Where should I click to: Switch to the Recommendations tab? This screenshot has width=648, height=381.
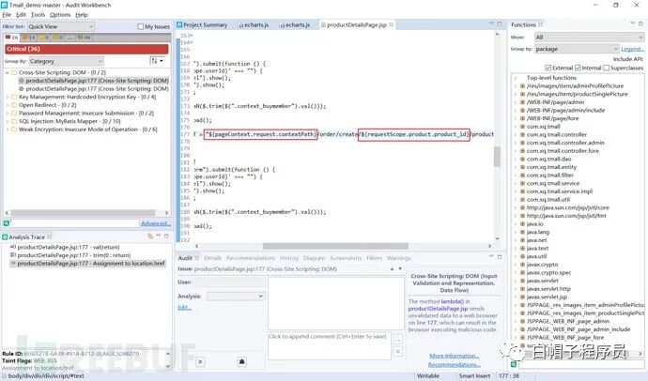click(251, 258)
